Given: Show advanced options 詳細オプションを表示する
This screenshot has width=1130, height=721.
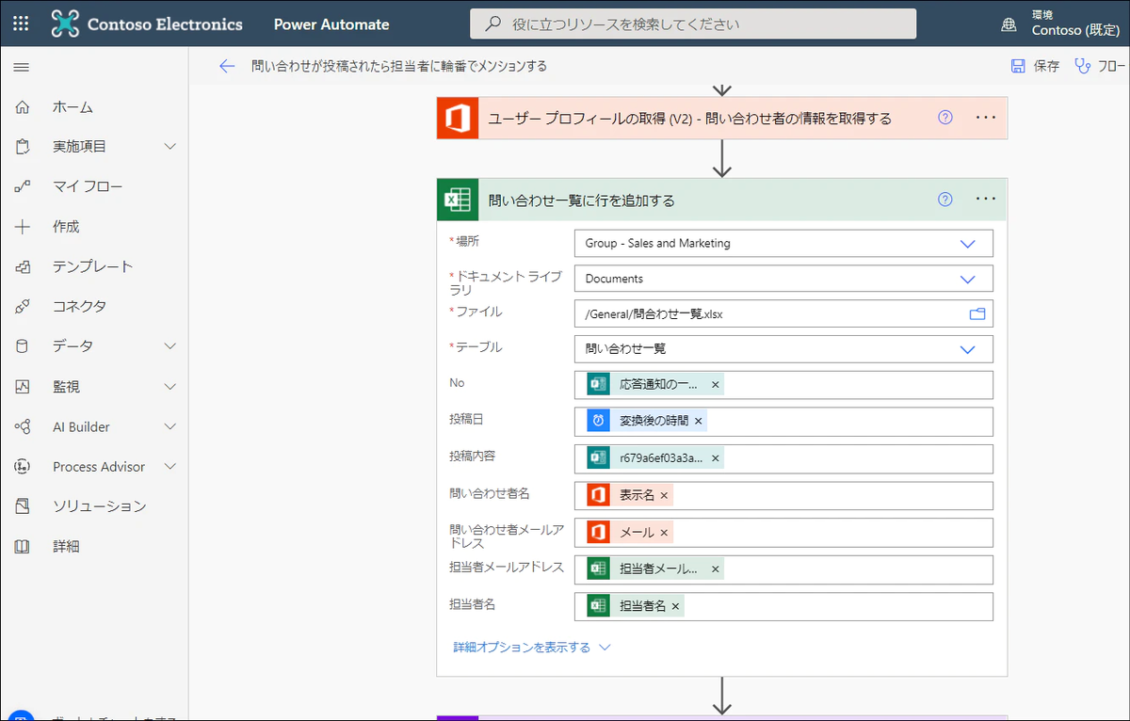Looking at the screenshot, I should pyautogui.click(x=532, y=648).
